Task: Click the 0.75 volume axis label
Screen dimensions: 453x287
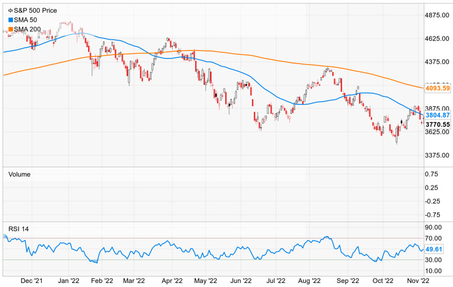Action: [x=431, y=174]
